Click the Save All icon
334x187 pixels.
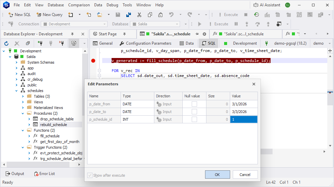coord(129,15)
